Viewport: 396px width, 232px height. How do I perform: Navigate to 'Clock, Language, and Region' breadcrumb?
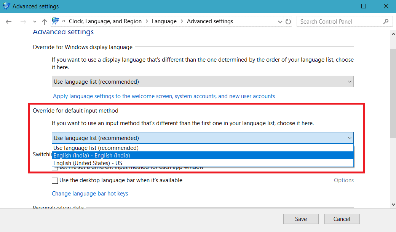pos(105,21)
